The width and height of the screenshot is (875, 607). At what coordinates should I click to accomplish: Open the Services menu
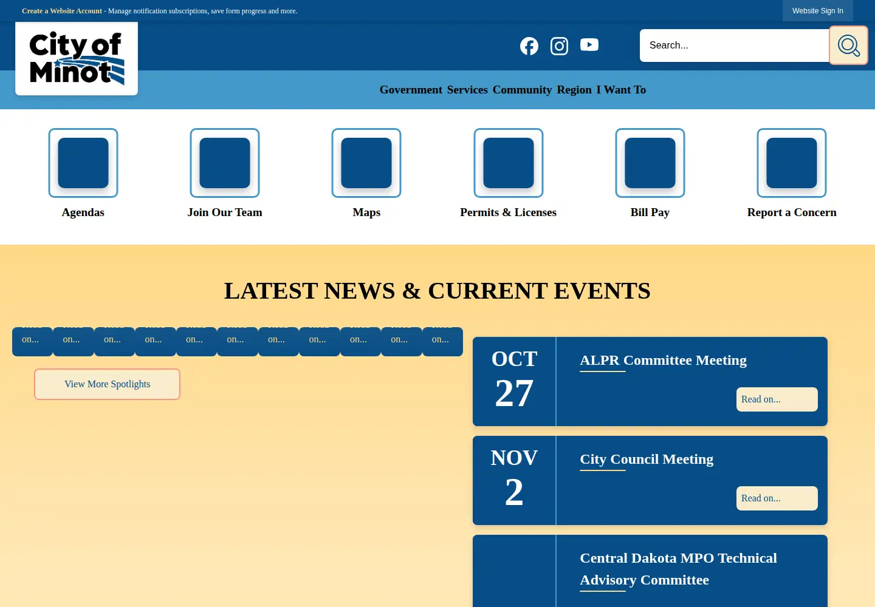coord(467,90)
